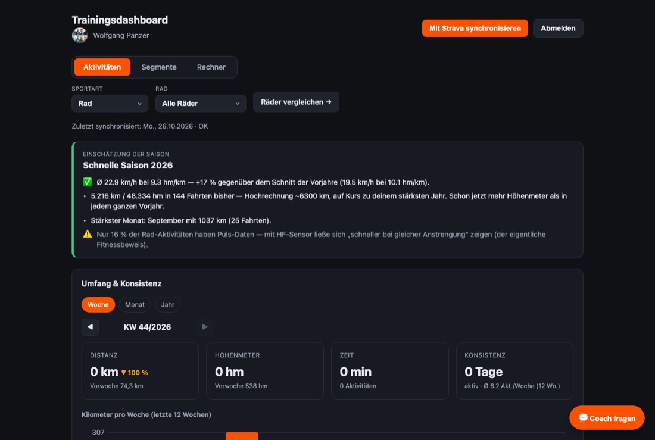
Task: Click Vorwoche 74,3 km text
Action: tap(117, 386)
